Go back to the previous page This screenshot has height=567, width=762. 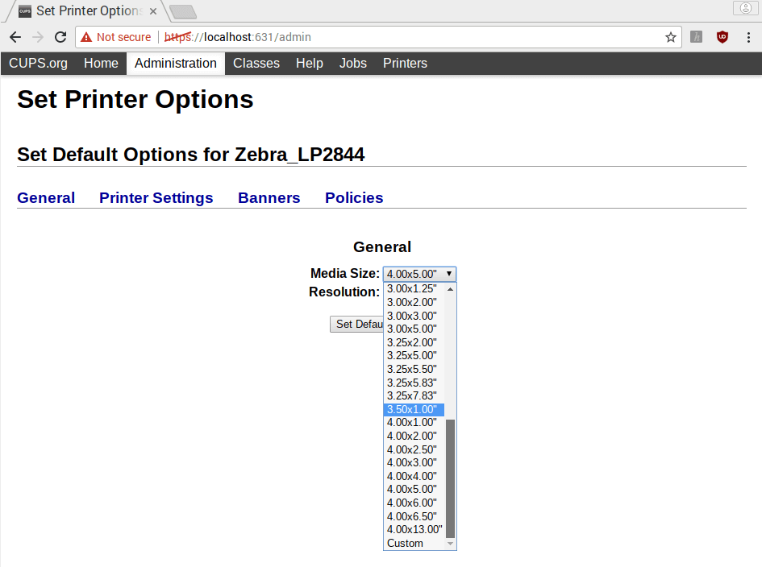pyautogui.click(x=15, y=37)
